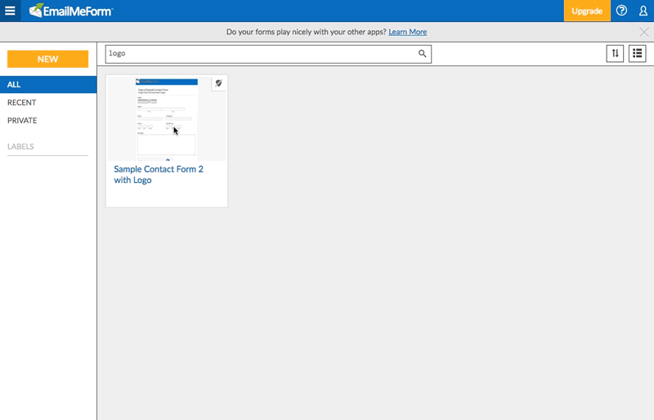Click 'Sample Contact Form 2 with Logo' title
The image size is (654, 420).
click(x=159, y=174)
